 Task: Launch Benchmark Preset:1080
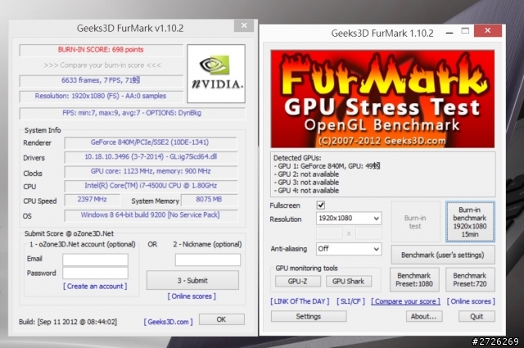click(x=414, y=279)
